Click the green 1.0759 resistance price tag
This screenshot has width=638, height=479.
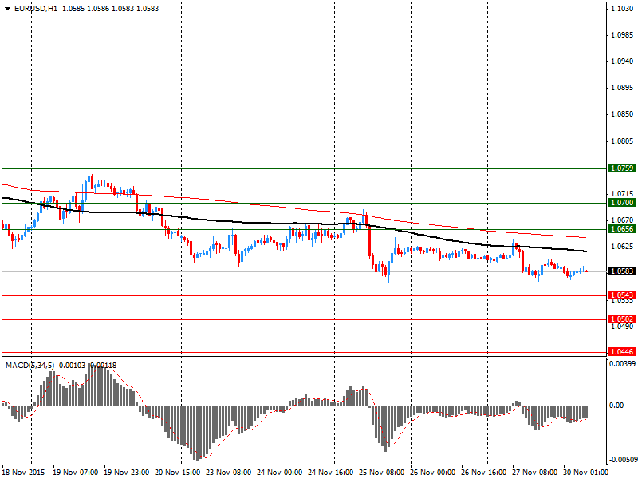tap(622, 168)
